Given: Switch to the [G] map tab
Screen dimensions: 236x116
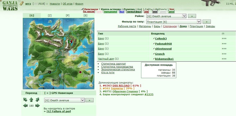Looking at the screenshot, I should click(x=32, y=15).
